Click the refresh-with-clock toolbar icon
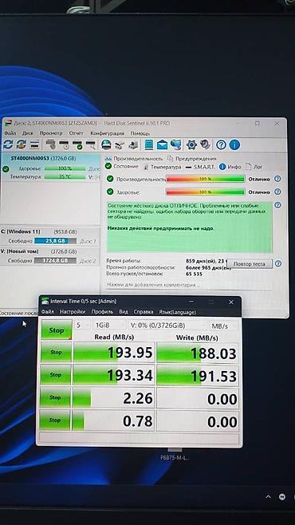 pos(21,144)
